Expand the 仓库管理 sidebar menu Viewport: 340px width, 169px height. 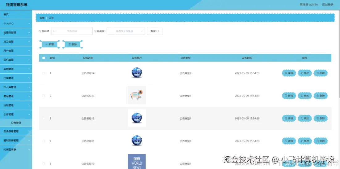click(16, 78)
